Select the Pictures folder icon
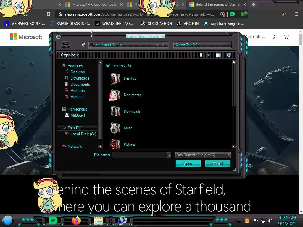Screen dimensions: 303x227 (115, 144)
